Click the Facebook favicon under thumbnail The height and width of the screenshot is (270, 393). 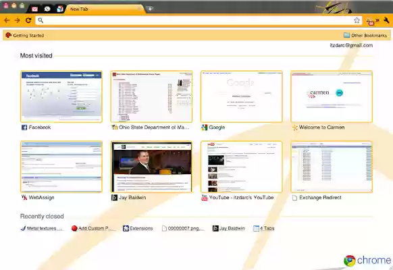tap(24, 128)
